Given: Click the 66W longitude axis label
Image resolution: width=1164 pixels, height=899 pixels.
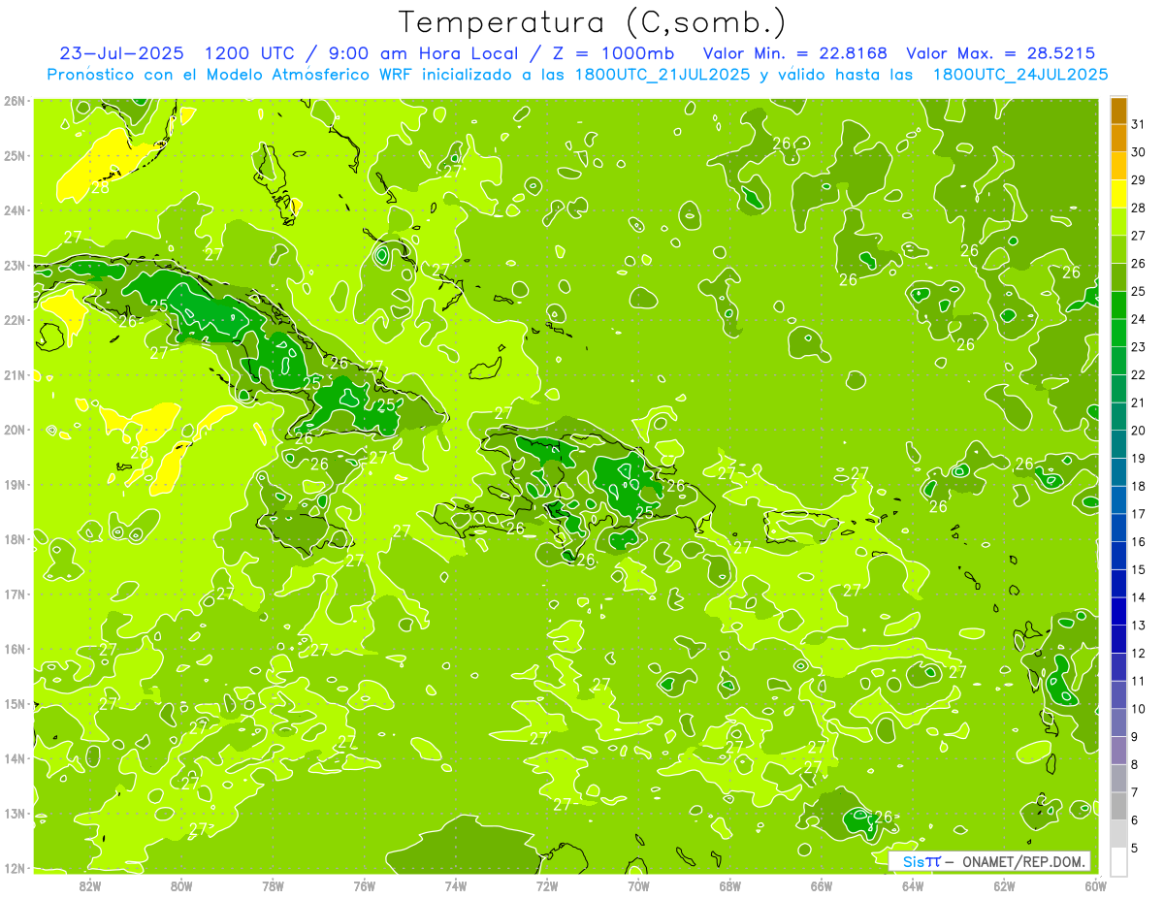Looking at the screenshot, I should [822, 885].
